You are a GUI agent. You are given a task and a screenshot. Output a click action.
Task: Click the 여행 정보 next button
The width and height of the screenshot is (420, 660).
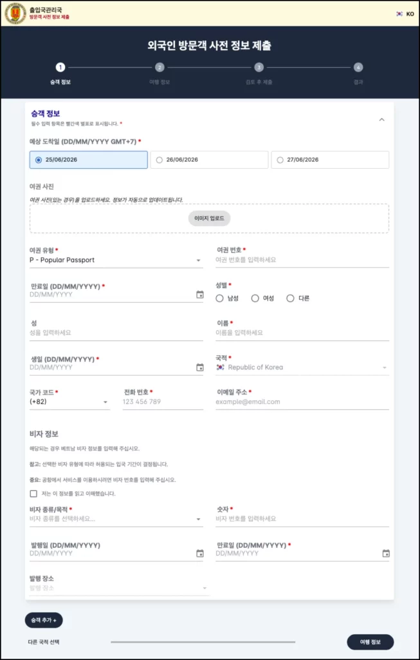click(370, 643)
